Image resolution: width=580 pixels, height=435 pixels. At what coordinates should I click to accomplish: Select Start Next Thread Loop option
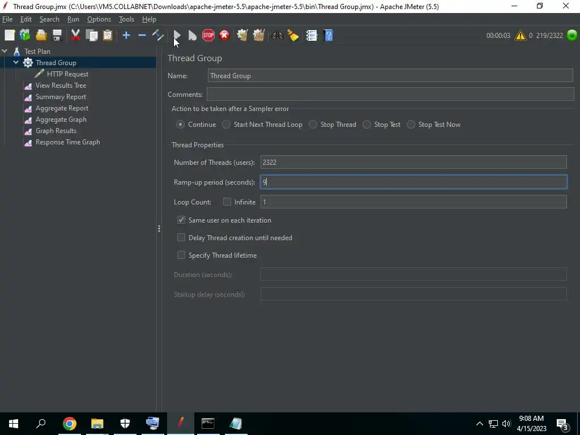pyautogui.click(x=226, y=125)
